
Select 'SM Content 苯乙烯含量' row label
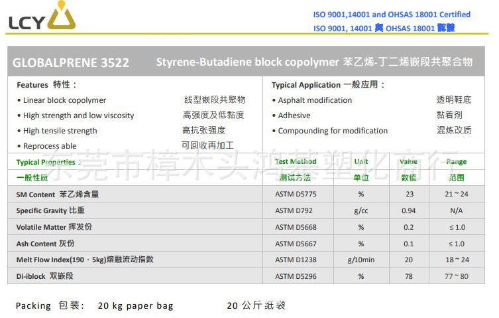click(58, 195)
